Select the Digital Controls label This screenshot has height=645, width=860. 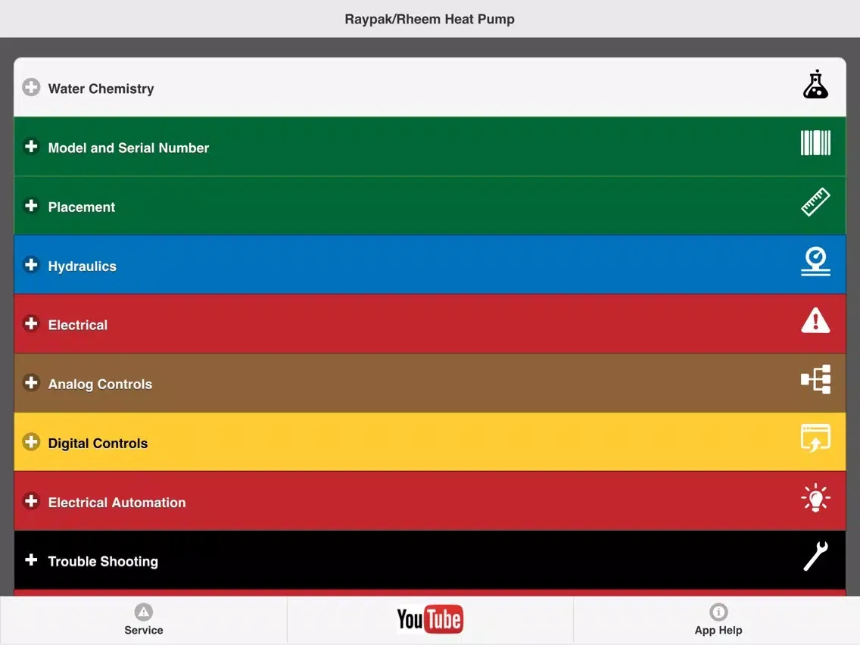point(98,444)
